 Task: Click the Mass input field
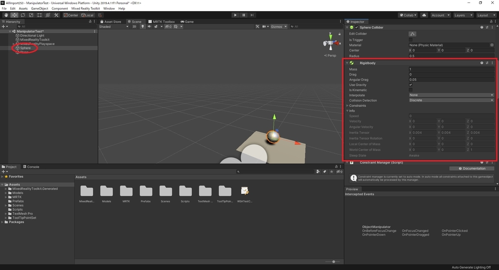452,69
